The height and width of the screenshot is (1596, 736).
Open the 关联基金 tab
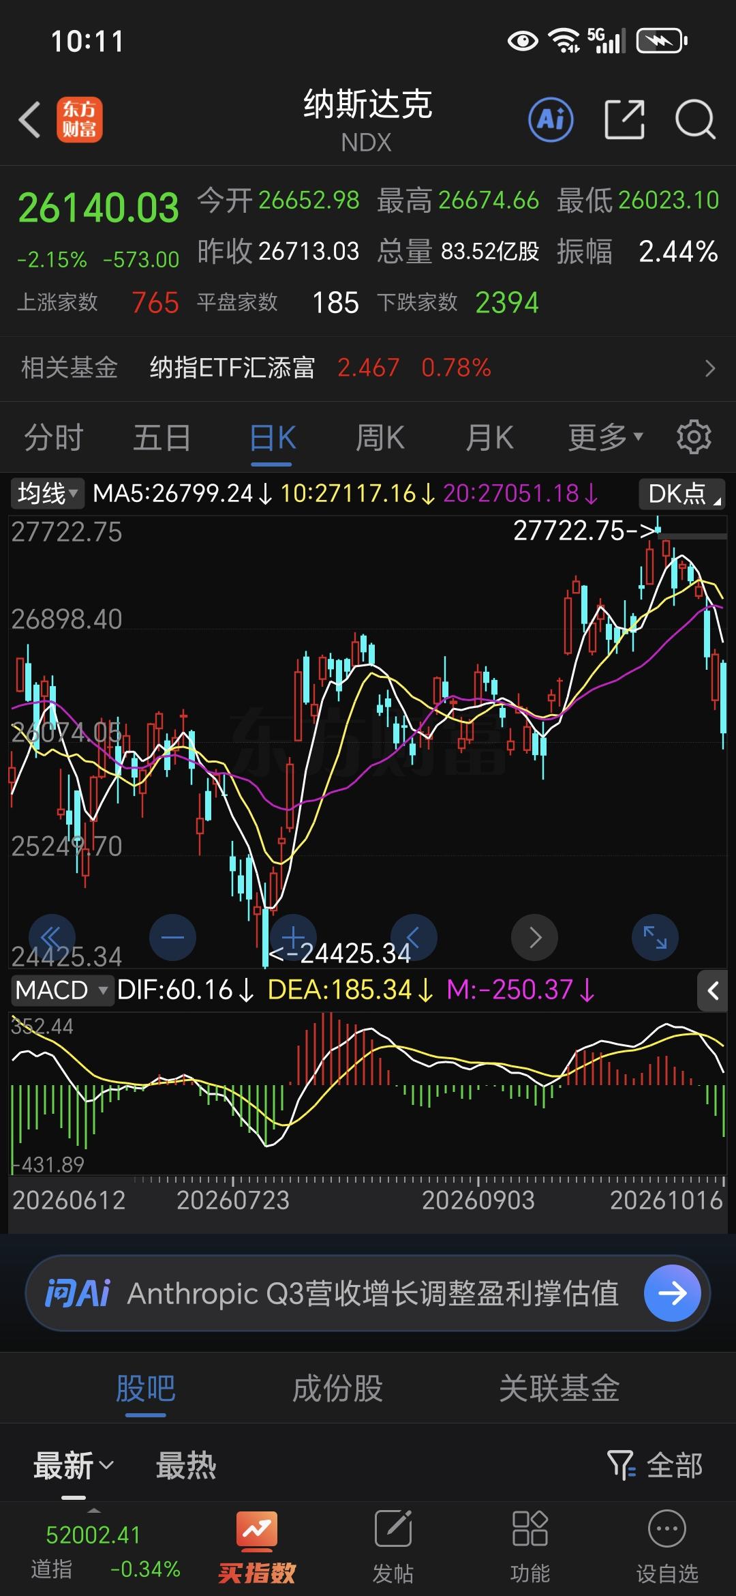coord(559,1389)
